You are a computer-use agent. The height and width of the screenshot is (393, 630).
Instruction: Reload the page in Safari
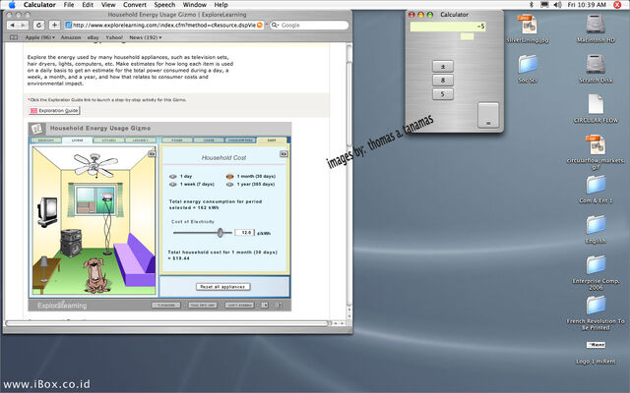point(38,25)
